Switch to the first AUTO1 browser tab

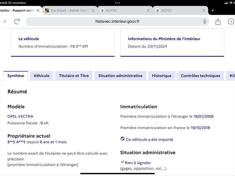pyautogui.click(x=125, y=11)
